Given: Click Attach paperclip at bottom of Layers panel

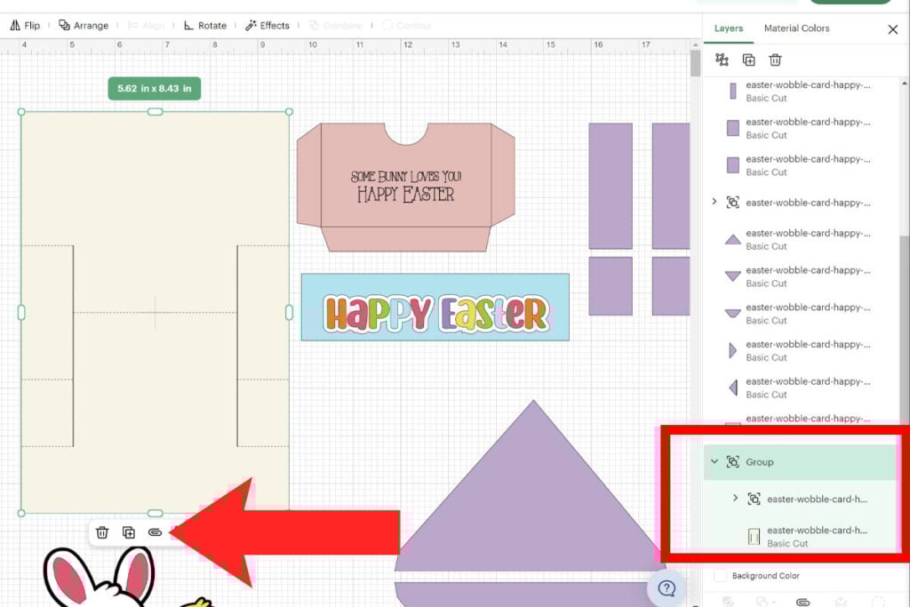Looking at the screenshot, I should point(803,602).
